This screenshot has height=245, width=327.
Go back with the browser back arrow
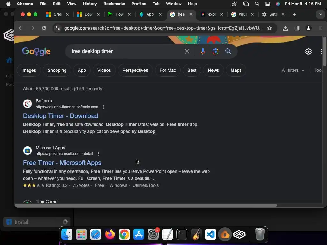[21, 28]
